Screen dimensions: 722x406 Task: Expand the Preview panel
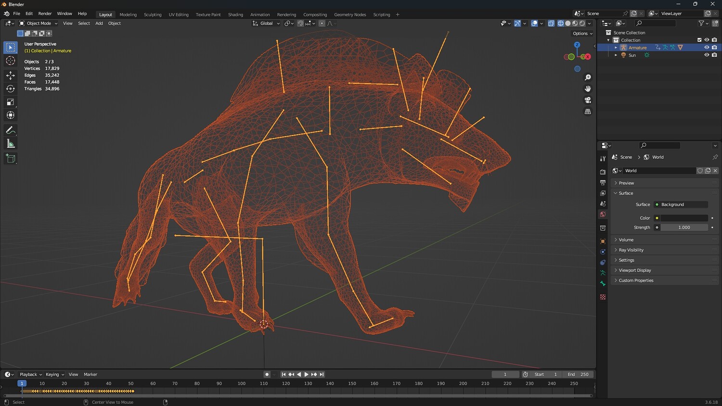pos(665,183)
